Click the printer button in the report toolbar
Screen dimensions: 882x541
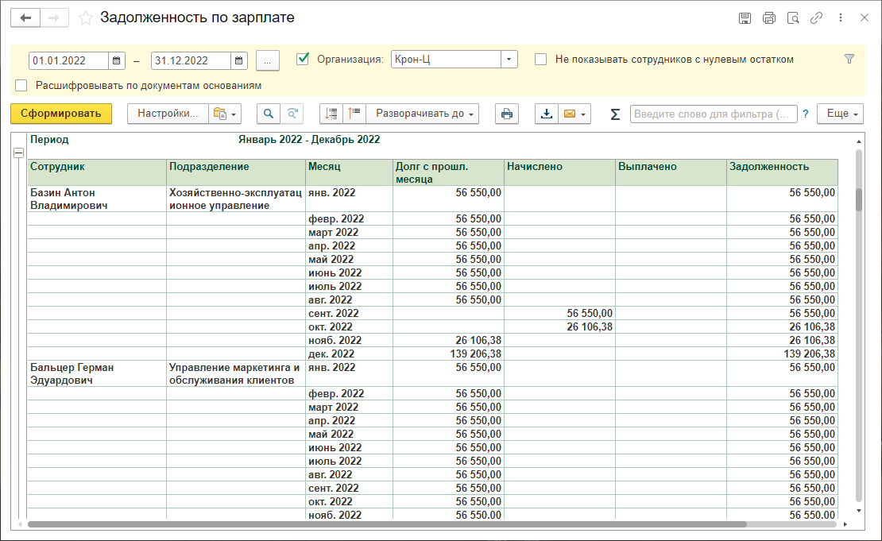pyautogui.click(x=506, y=114)
